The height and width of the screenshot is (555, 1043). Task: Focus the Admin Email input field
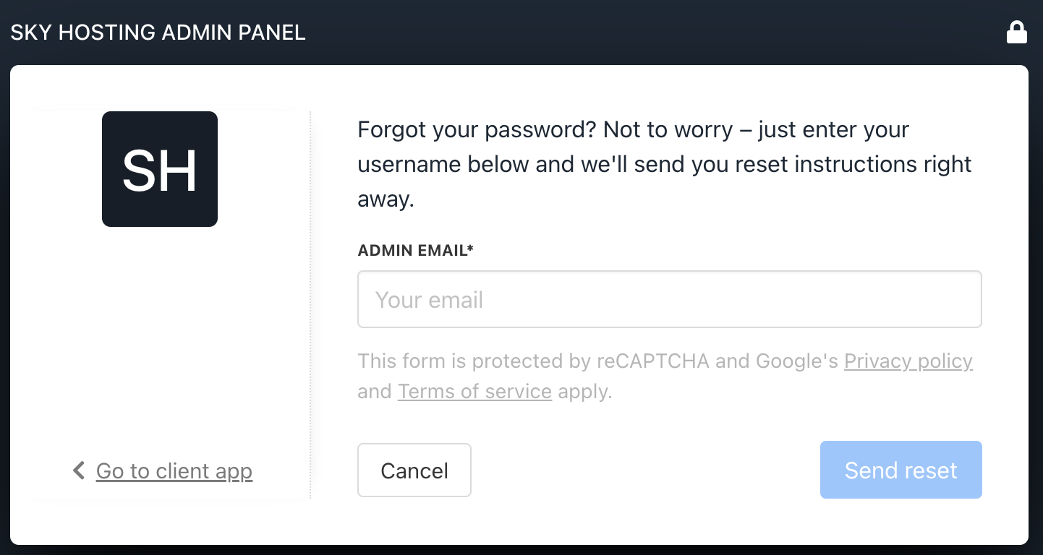[x=669, y=299]
